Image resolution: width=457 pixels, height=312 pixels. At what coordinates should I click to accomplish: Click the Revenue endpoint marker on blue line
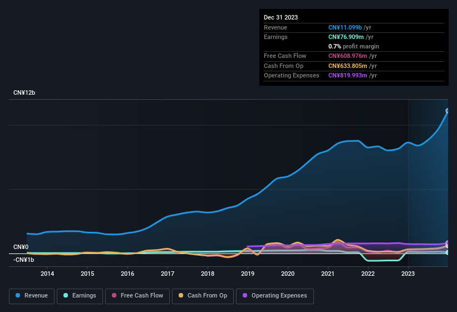[448, 111]
